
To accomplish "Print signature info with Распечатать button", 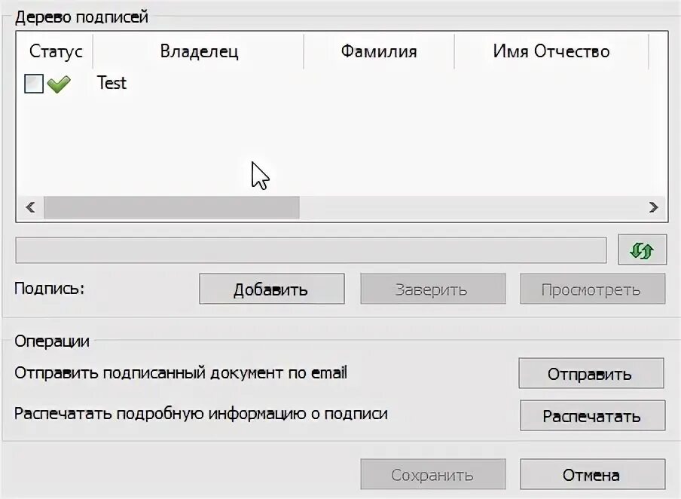I will [x=592, y=415].
